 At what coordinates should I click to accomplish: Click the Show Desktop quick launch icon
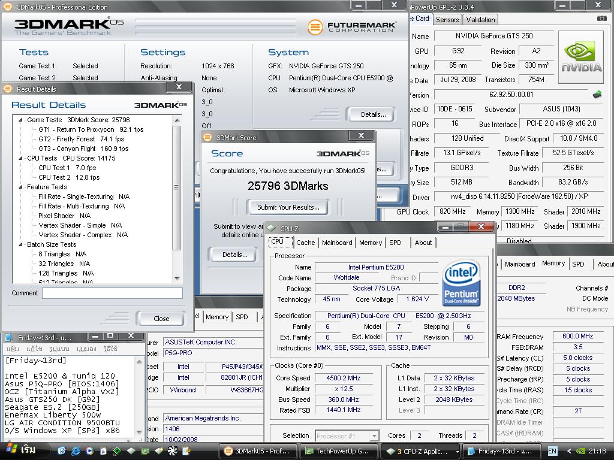[62, 450]
